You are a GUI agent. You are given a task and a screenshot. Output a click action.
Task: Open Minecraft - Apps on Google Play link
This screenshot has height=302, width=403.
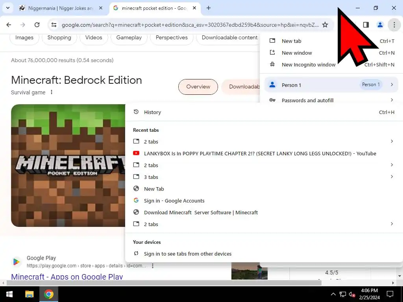point(67,276)
